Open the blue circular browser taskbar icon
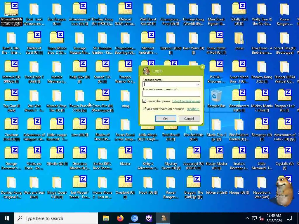 pos(134,218)
